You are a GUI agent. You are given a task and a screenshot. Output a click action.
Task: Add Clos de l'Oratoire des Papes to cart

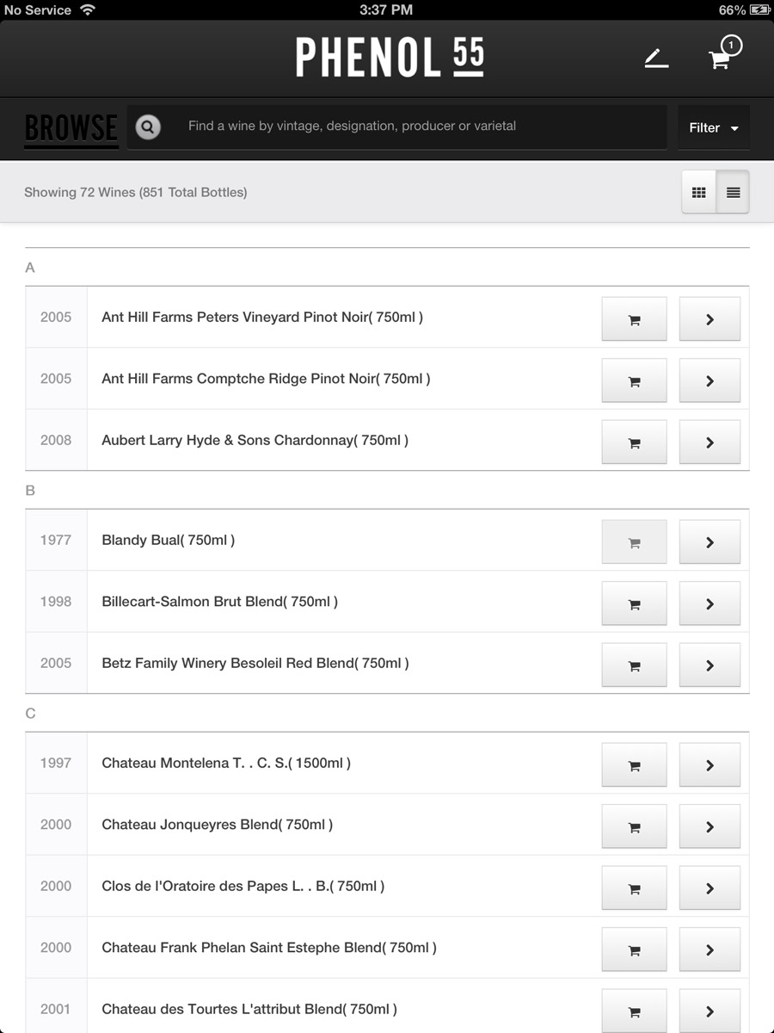(x=634, y=888)
